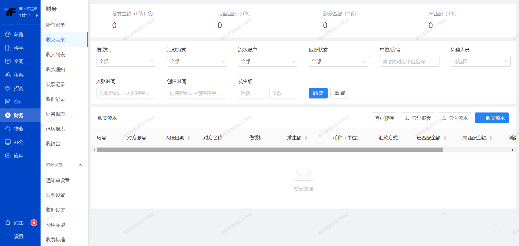Viewport: 519px width, 246px height.
Task: Go to 发票记录 menu item
Action: click(x=55, y=84)
